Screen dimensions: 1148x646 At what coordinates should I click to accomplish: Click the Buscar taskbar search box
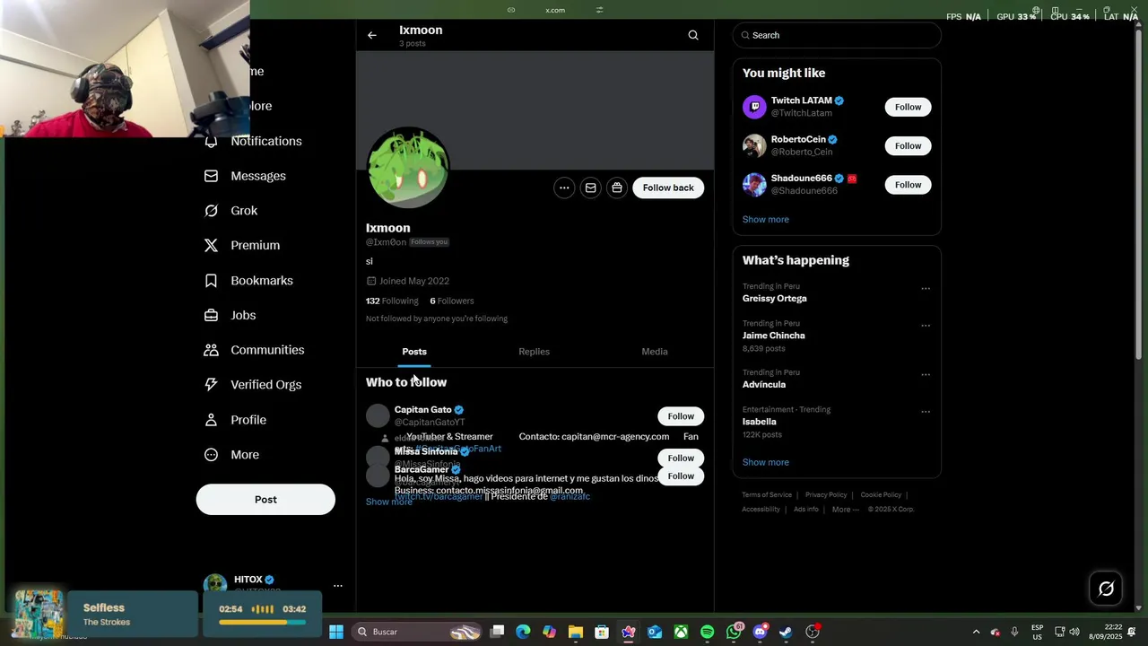417,632
